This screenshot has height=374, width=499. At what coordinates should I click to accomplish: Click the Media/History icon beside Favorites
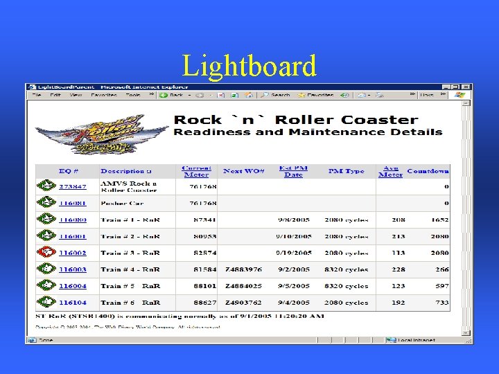[344, 95]
